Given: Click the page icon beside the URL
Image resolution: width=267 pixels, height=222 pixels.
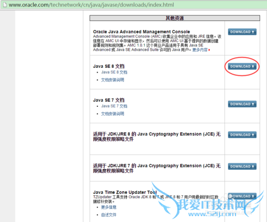Looking at the screenshot, I should (x=5, y=5).
